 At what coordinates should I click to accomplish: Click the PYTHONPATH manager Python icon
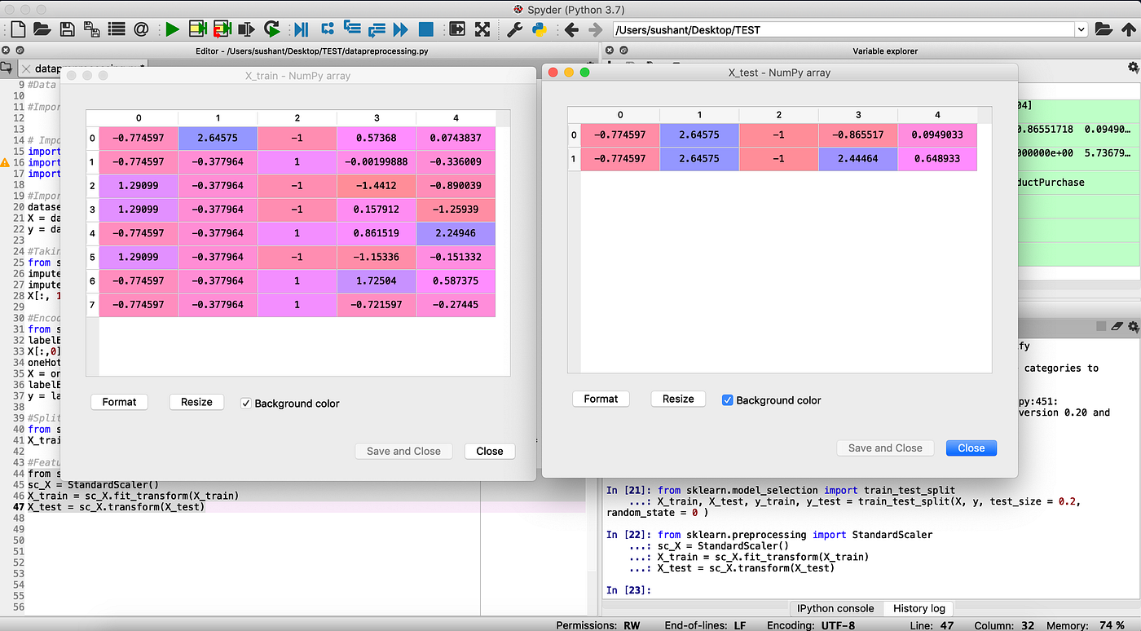click(540, 29)
